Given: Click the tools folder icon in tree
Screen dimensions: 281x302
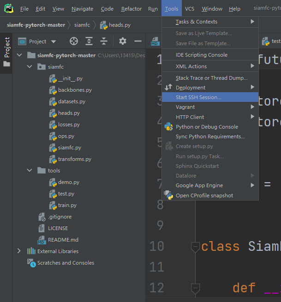Looking at the screenshot, I should (42, 171).
